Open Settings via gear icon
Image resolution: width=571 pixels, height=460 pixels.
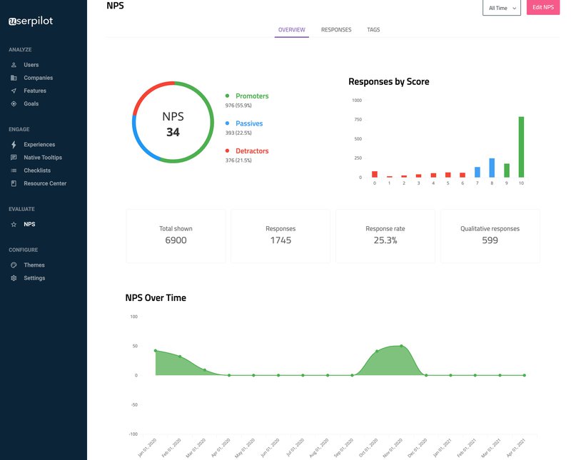(x=14, y=278)
